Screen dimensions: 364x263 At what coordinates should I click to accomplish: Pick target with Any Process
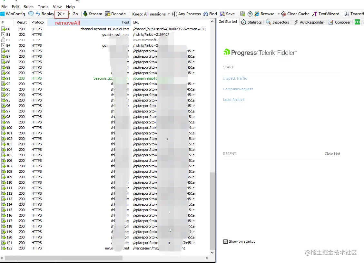point(186,14)
